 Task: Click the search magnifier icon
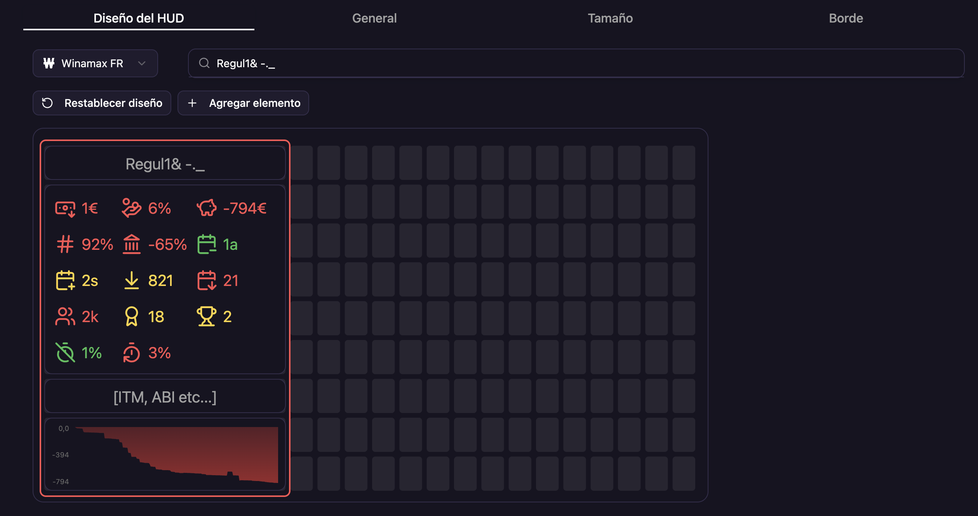204,63
